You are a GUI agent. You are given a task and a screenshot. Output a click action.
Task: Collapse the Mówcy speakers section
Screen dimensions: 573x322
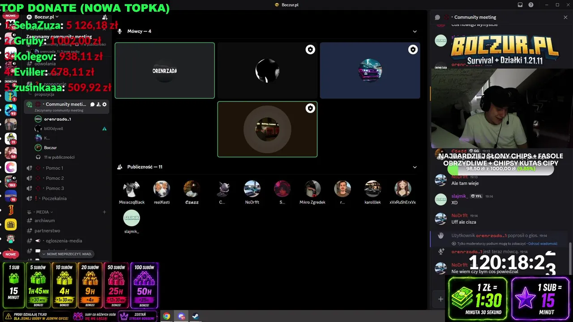[415, 31]
